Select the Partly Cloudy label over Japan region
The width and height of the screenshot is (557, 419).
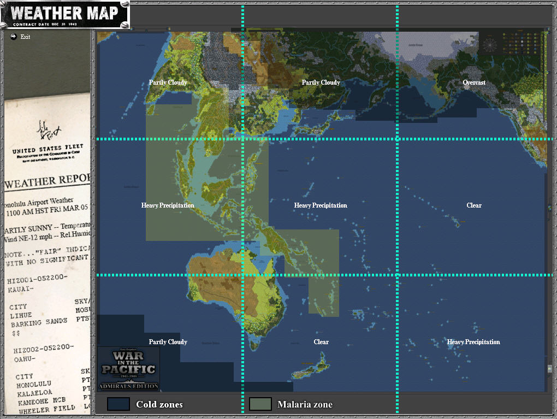[321, 82]
